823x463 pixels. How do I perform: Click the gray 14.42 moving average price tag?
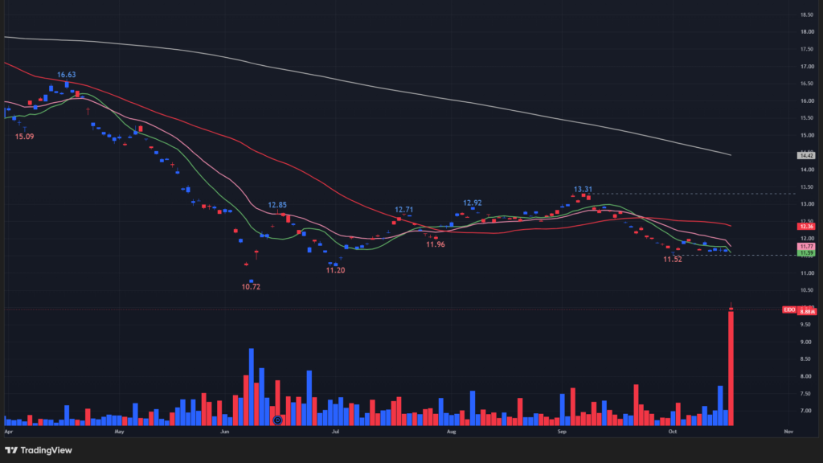806,155
